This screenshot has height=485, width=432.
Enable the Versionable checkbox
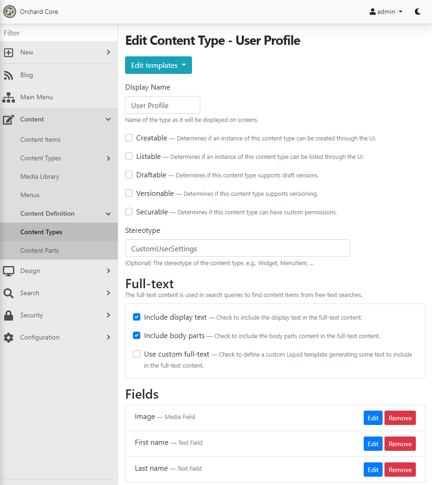point(129,194)
